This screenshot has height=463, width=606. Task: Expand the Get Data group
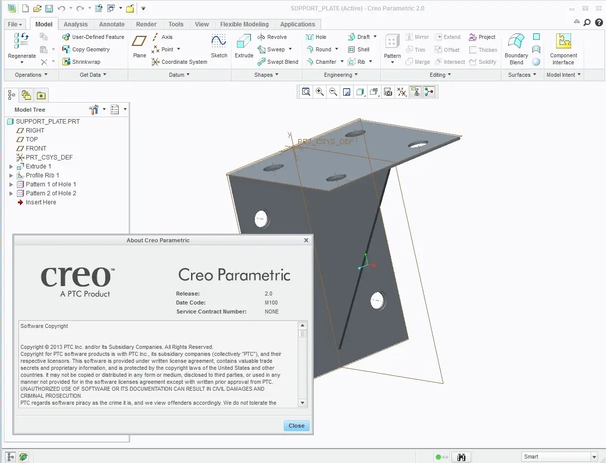(x=93, y=75)
